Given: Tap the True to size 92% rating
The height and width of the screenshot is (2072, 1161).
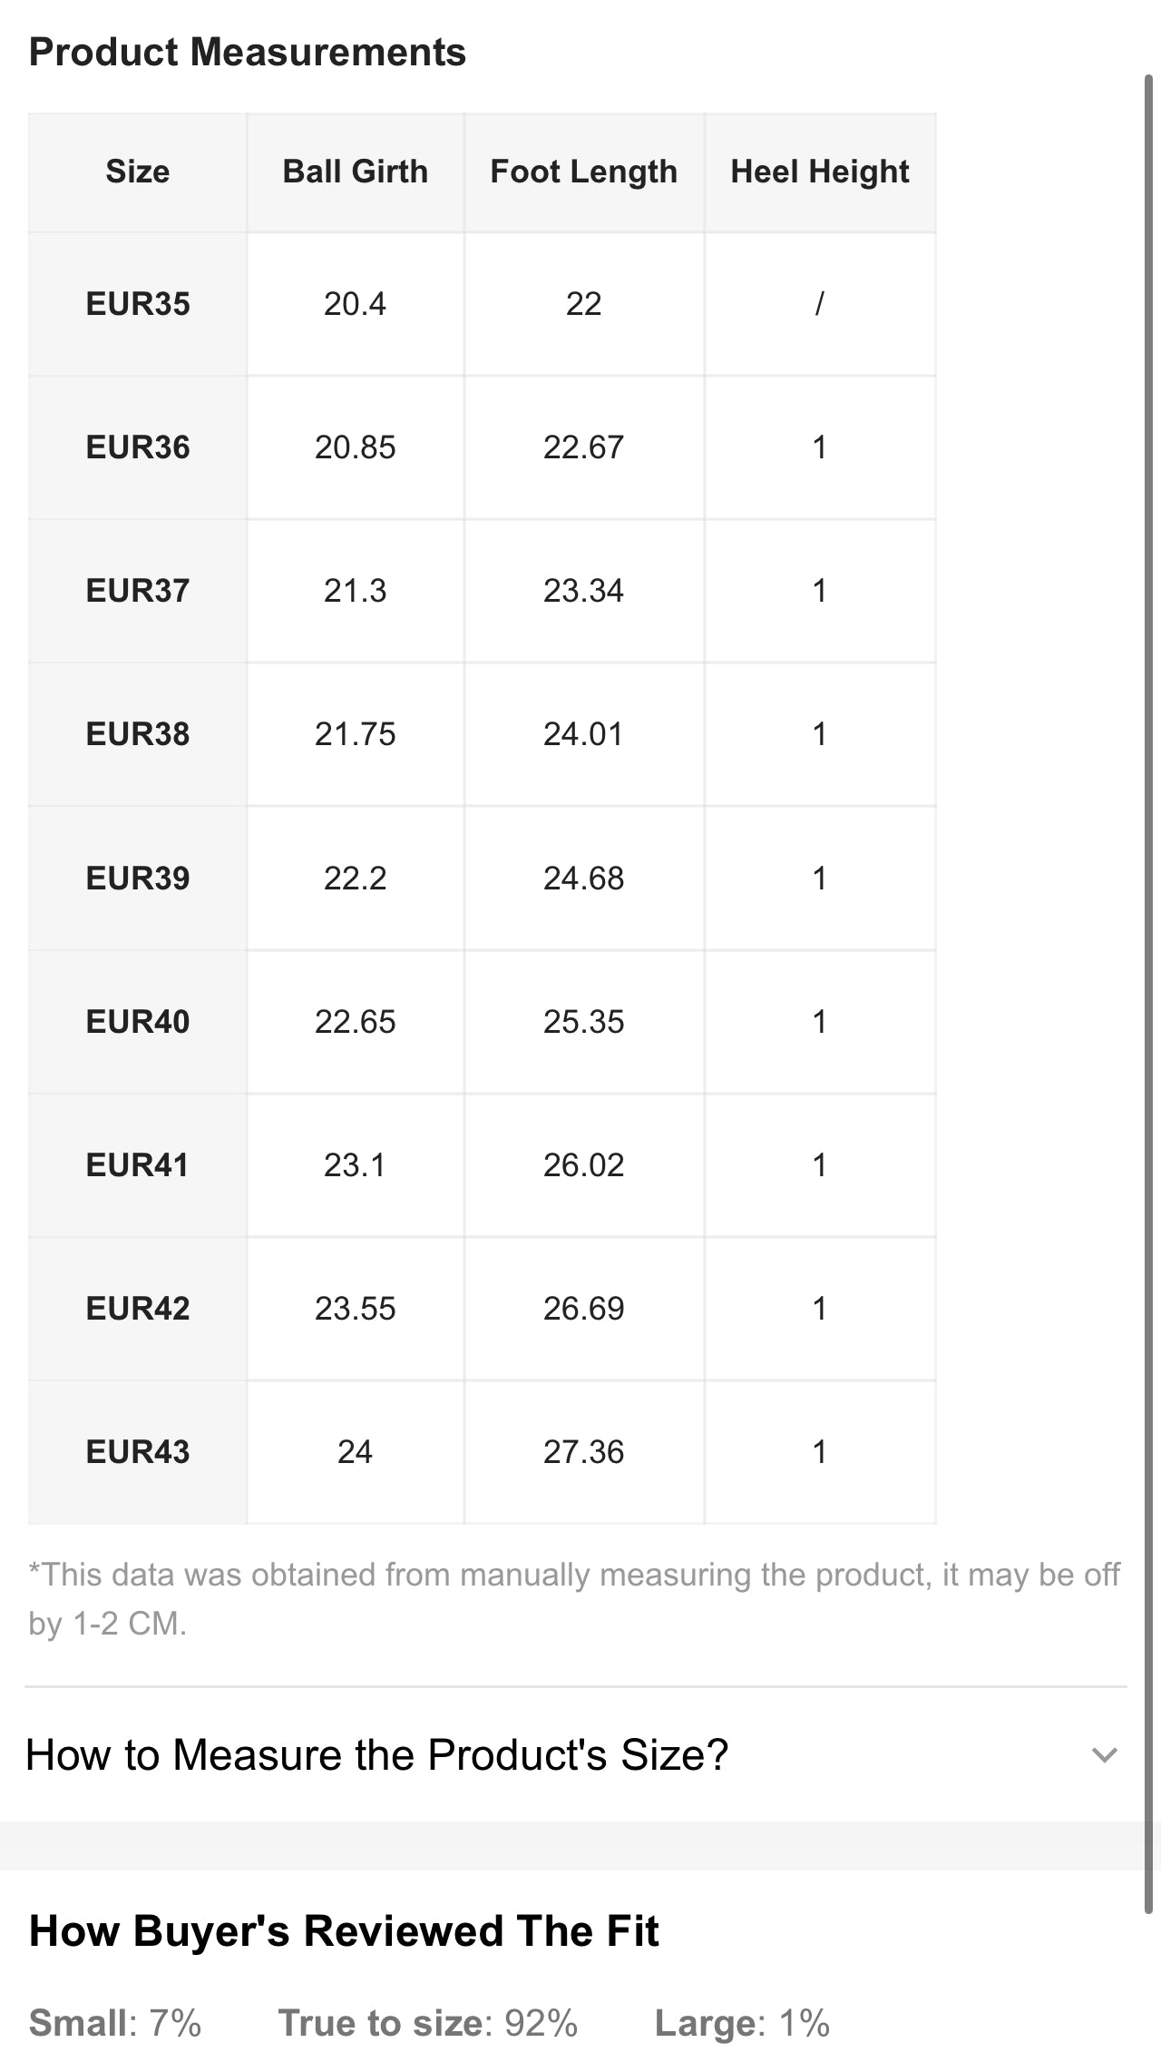Looking at the screenshot, I should tap(428, 2023).
